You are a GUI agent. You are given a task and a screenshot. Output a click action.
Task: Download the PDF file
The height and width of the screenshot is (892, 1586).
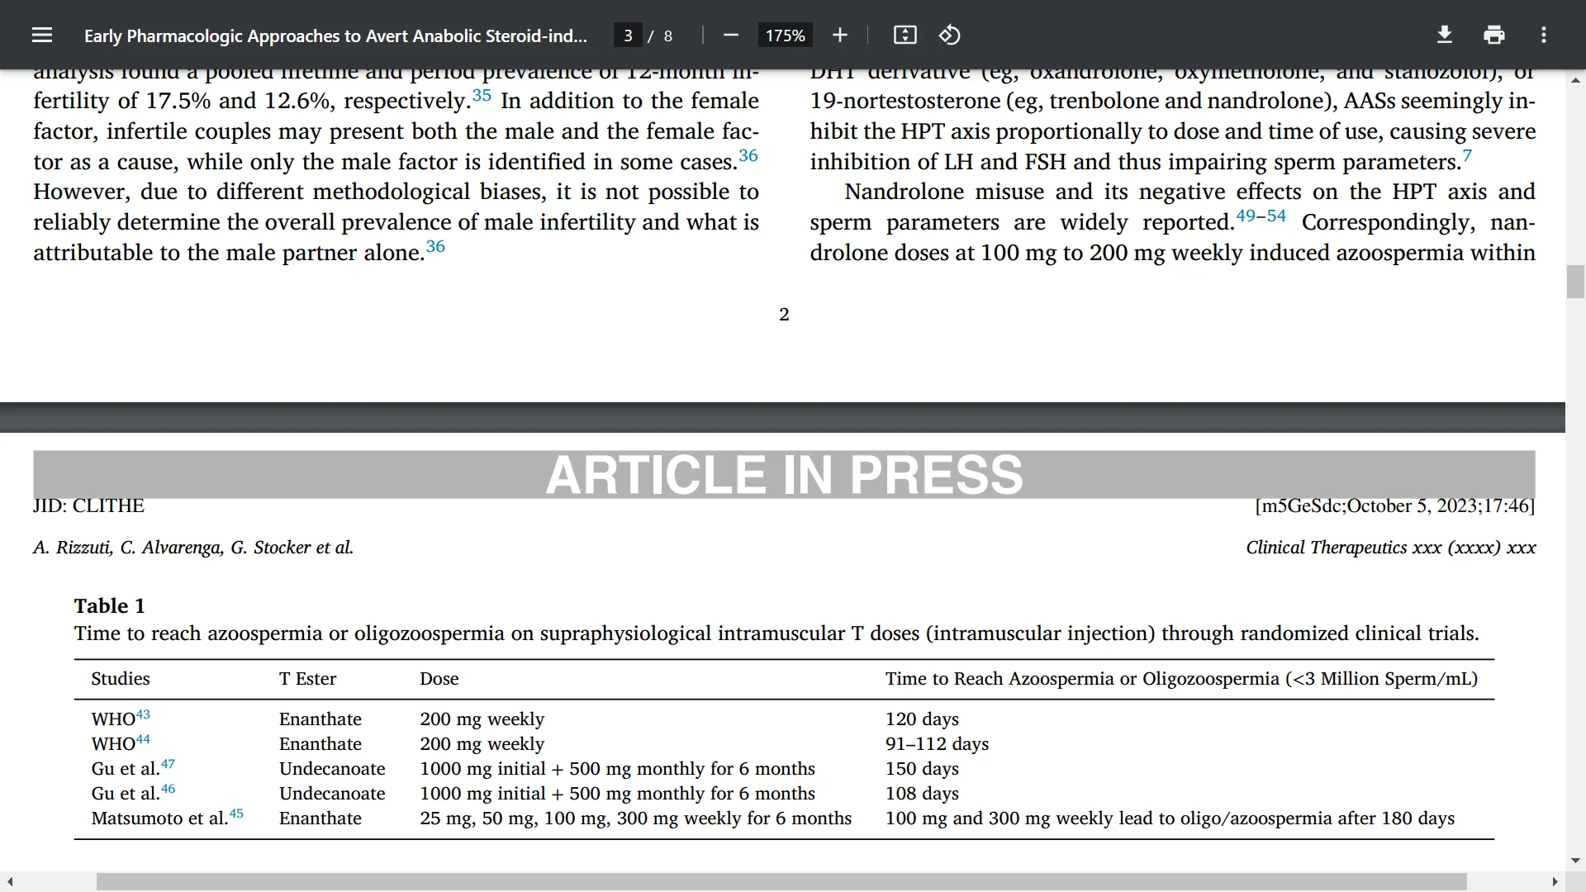[x=1445, y=35]
